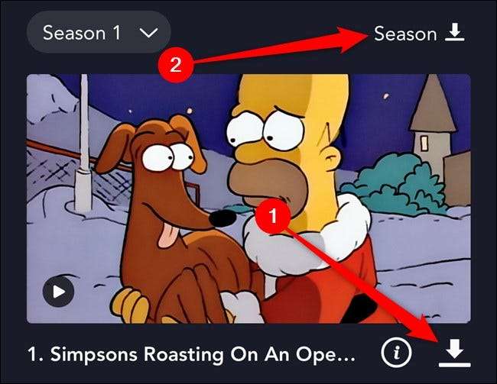The width and height of the screenshot is (497, 384).
Task: Select the 'Season 1' text in selector pill
Action: [82, 32]
